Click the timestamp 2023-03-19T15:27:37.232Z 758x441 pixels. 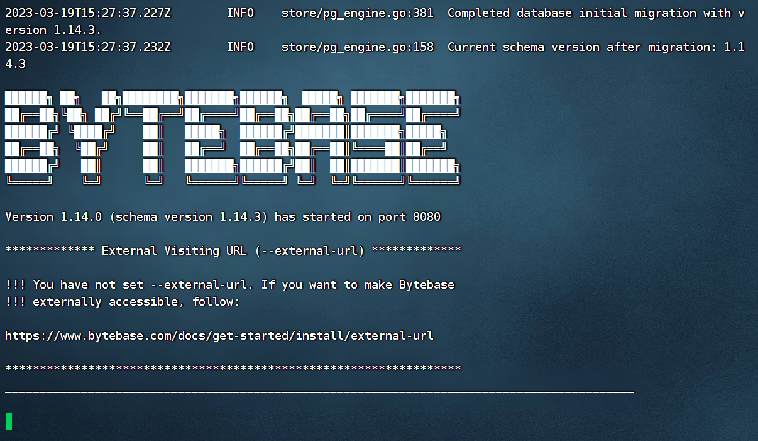coord(88,47)
